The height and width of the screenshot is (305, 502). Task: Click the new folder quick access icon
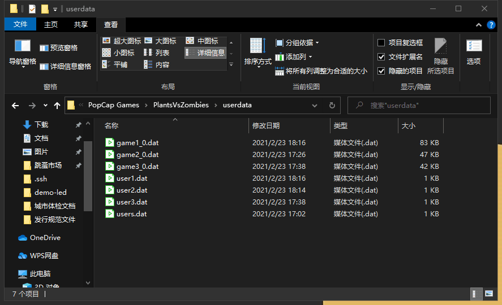pyautogui.click(x=45, y=9)
